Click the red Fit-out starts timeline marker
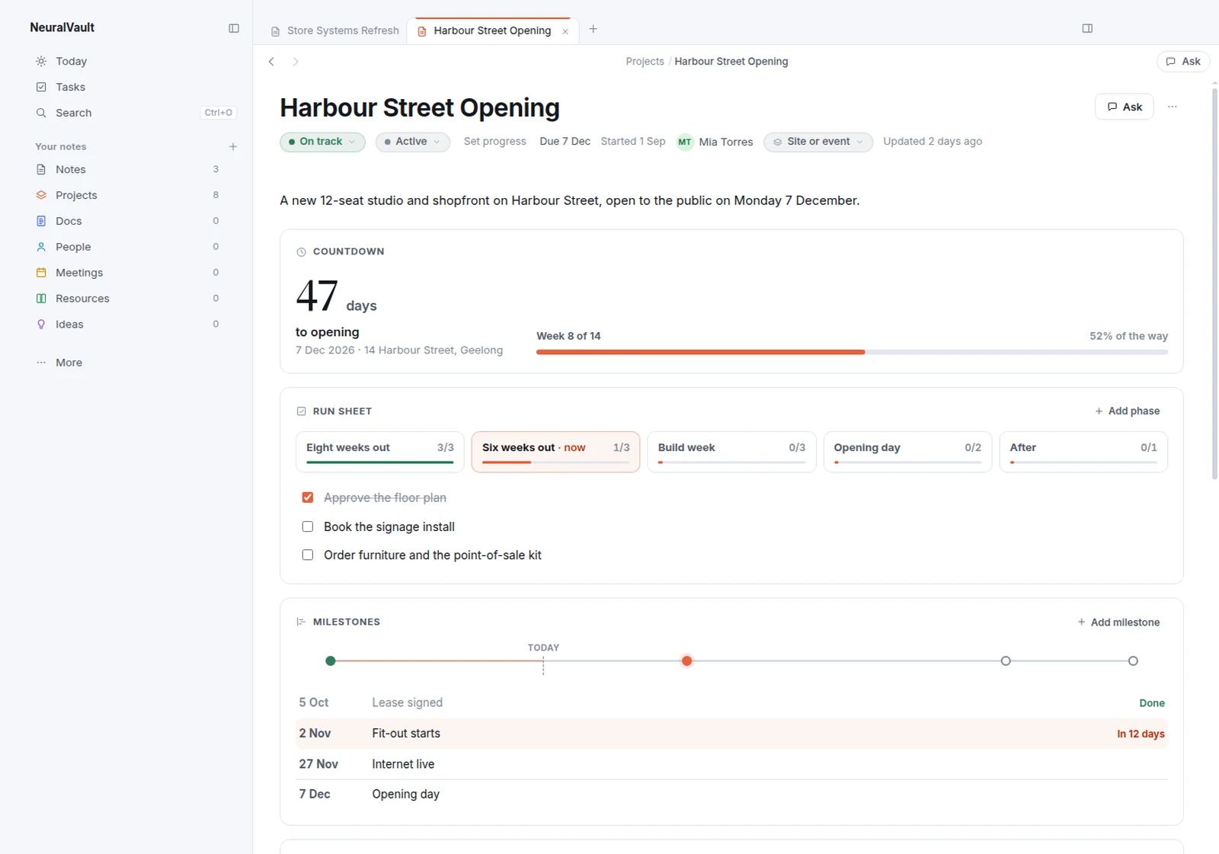1219x854 pixels. 687,661
